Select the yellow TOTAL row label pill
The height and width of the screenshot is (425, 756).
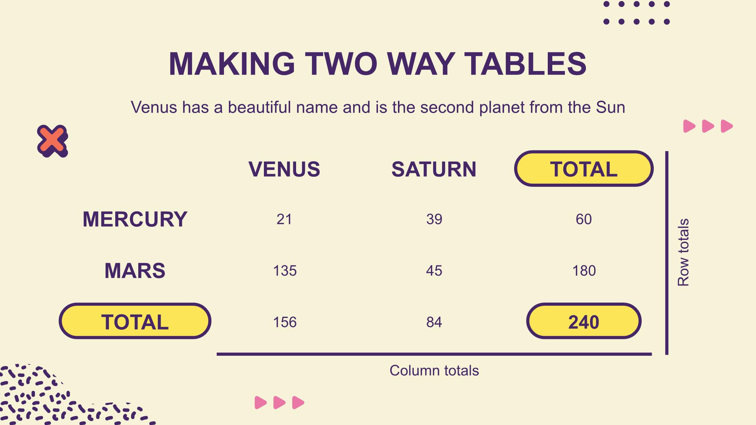click(135, 321)
